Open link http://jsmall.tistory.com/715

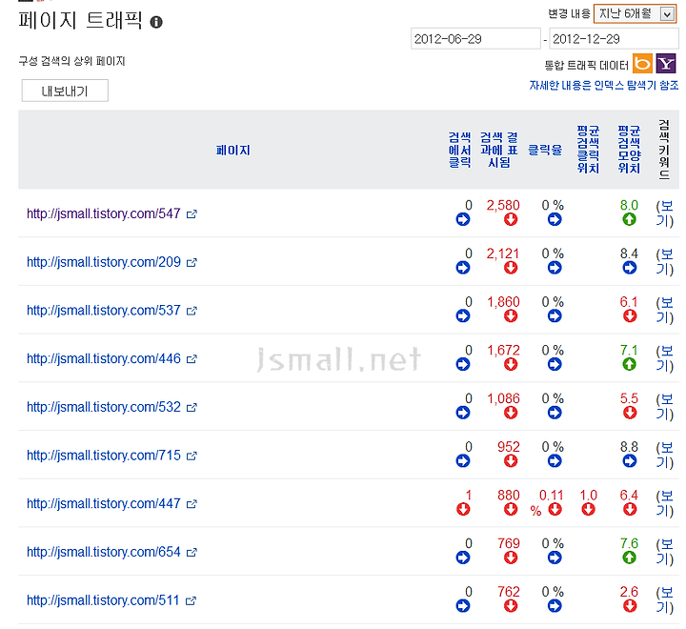[104, 456]
